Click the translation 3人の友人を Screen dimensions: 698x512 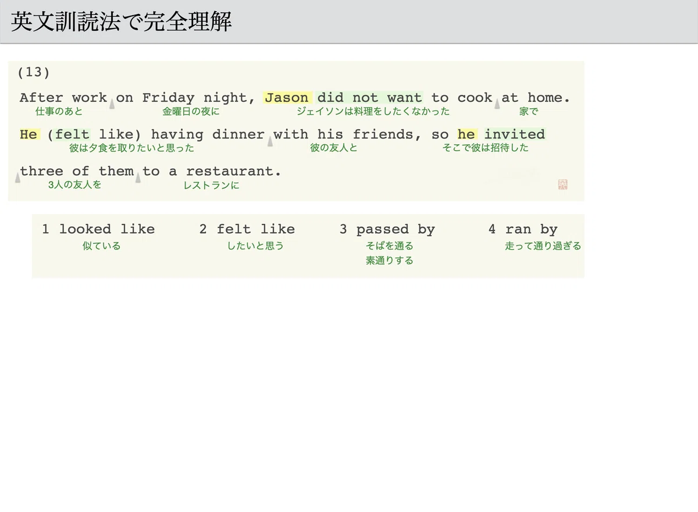(x=74, y=186)
